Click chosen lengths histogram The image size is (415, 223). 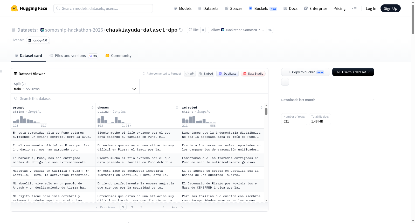114,120
